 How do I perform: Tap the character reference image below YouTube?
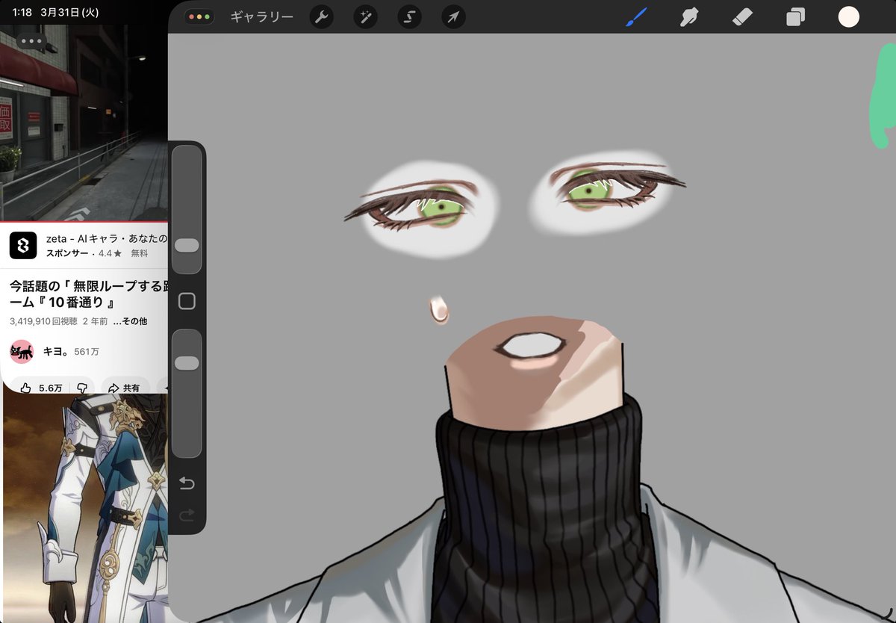pos(84,508)
